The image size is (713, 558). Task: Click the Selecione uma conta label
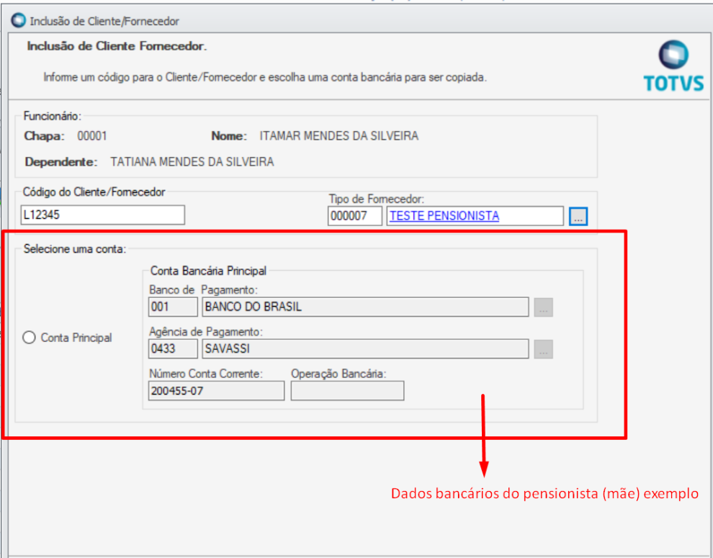75,249
